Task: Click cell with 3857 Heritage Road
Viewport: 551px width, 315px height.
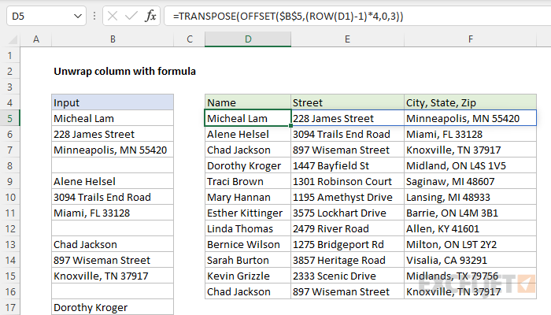Action: click(348, 260)
